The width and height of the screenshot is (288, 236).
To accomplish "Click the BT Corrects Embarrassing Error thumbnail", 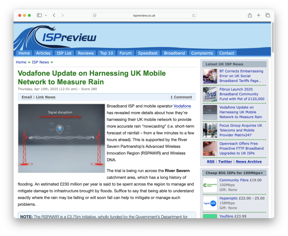I will [210, 76].
